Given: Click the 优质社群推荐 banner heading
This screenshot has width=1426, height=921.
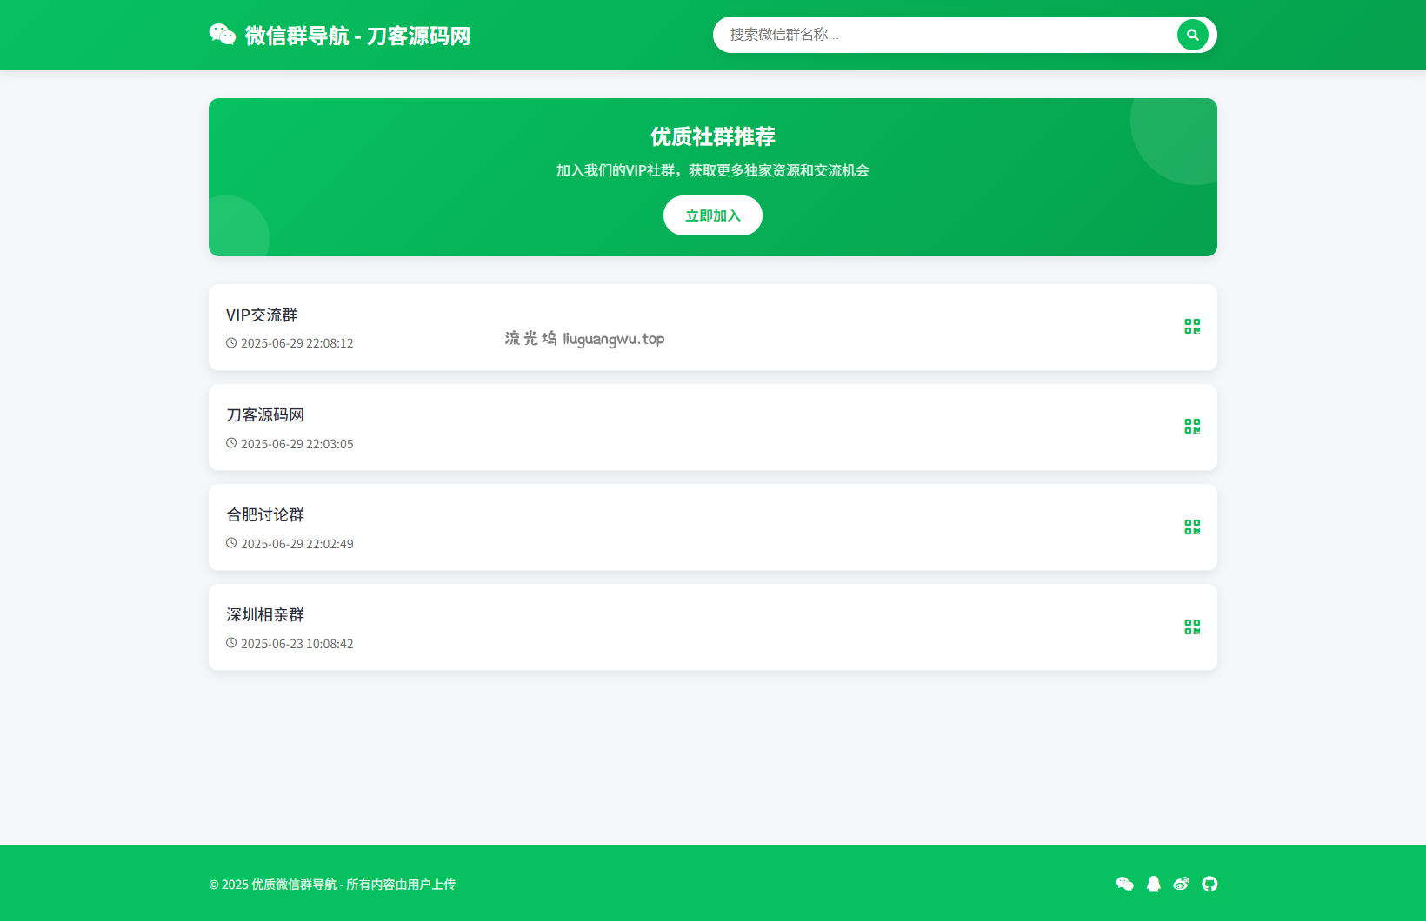Looking at the screenshot, I should point(712,137).
